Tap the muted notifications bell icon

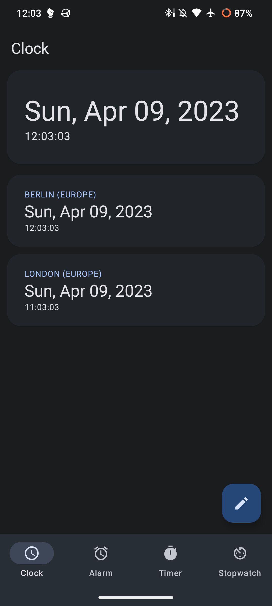(183, 13)
